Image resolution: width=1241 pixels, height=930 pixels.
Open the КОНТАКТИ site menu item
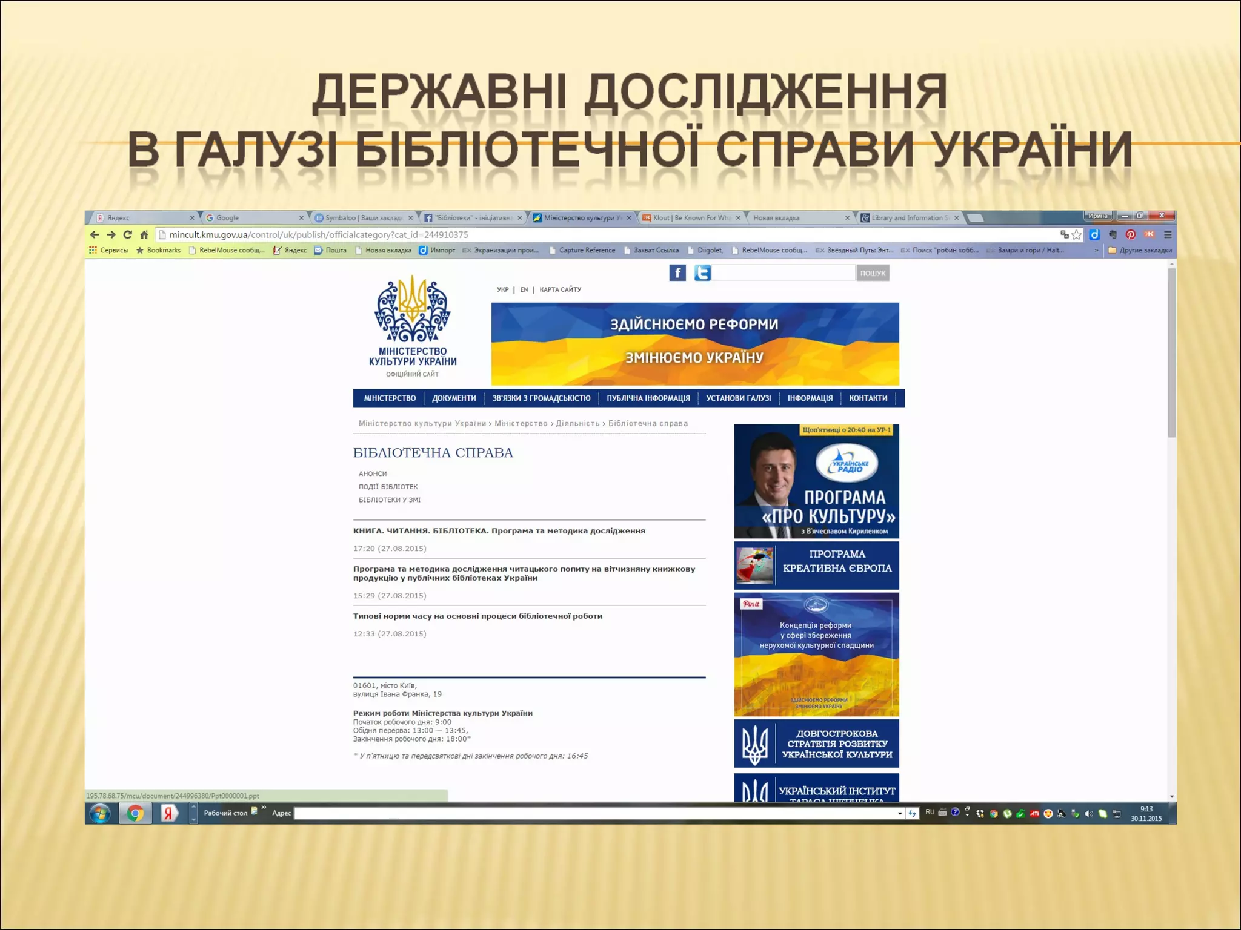click(868, 398)
